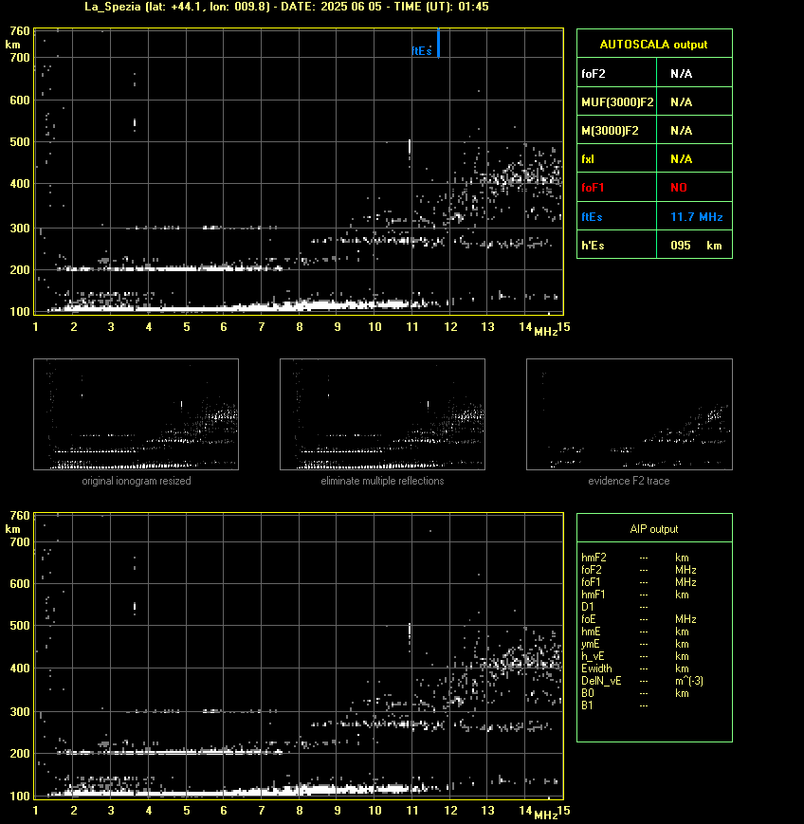Click the 'original ionogram resized' caption
804x824 pixels.
(x=137, y=481)
